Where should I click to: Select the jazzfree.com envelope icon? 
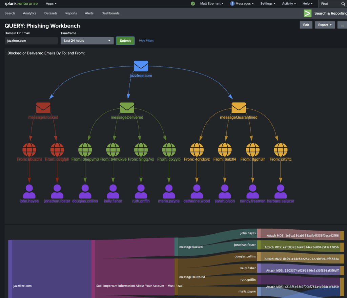click(141, 66)
